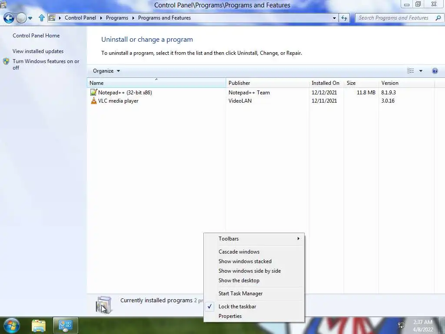Image resolution: width=445 pixels, height=334 pixels.
Task: Restore down the window
Action: [418, 4]
